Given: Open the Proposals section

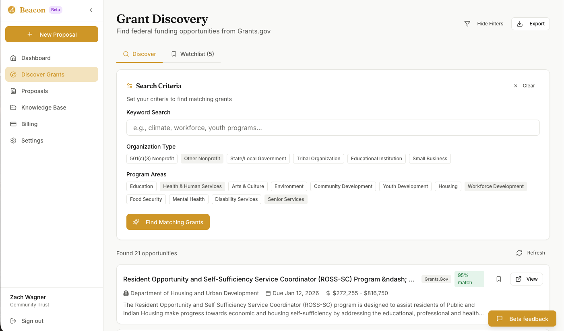Looking at the screenshot, I should tap(52, 91).
